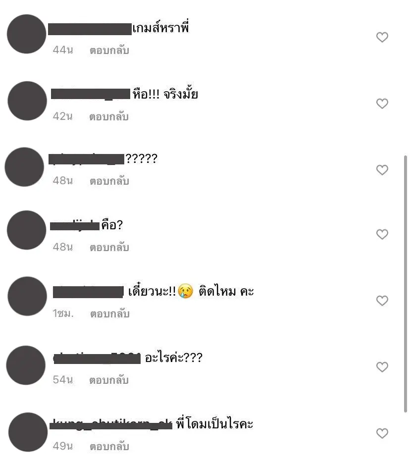Open avatar of the อะไรค่ะ??? commenter
The width and height of the screenshot is (410, 465).
click(26, 365)
